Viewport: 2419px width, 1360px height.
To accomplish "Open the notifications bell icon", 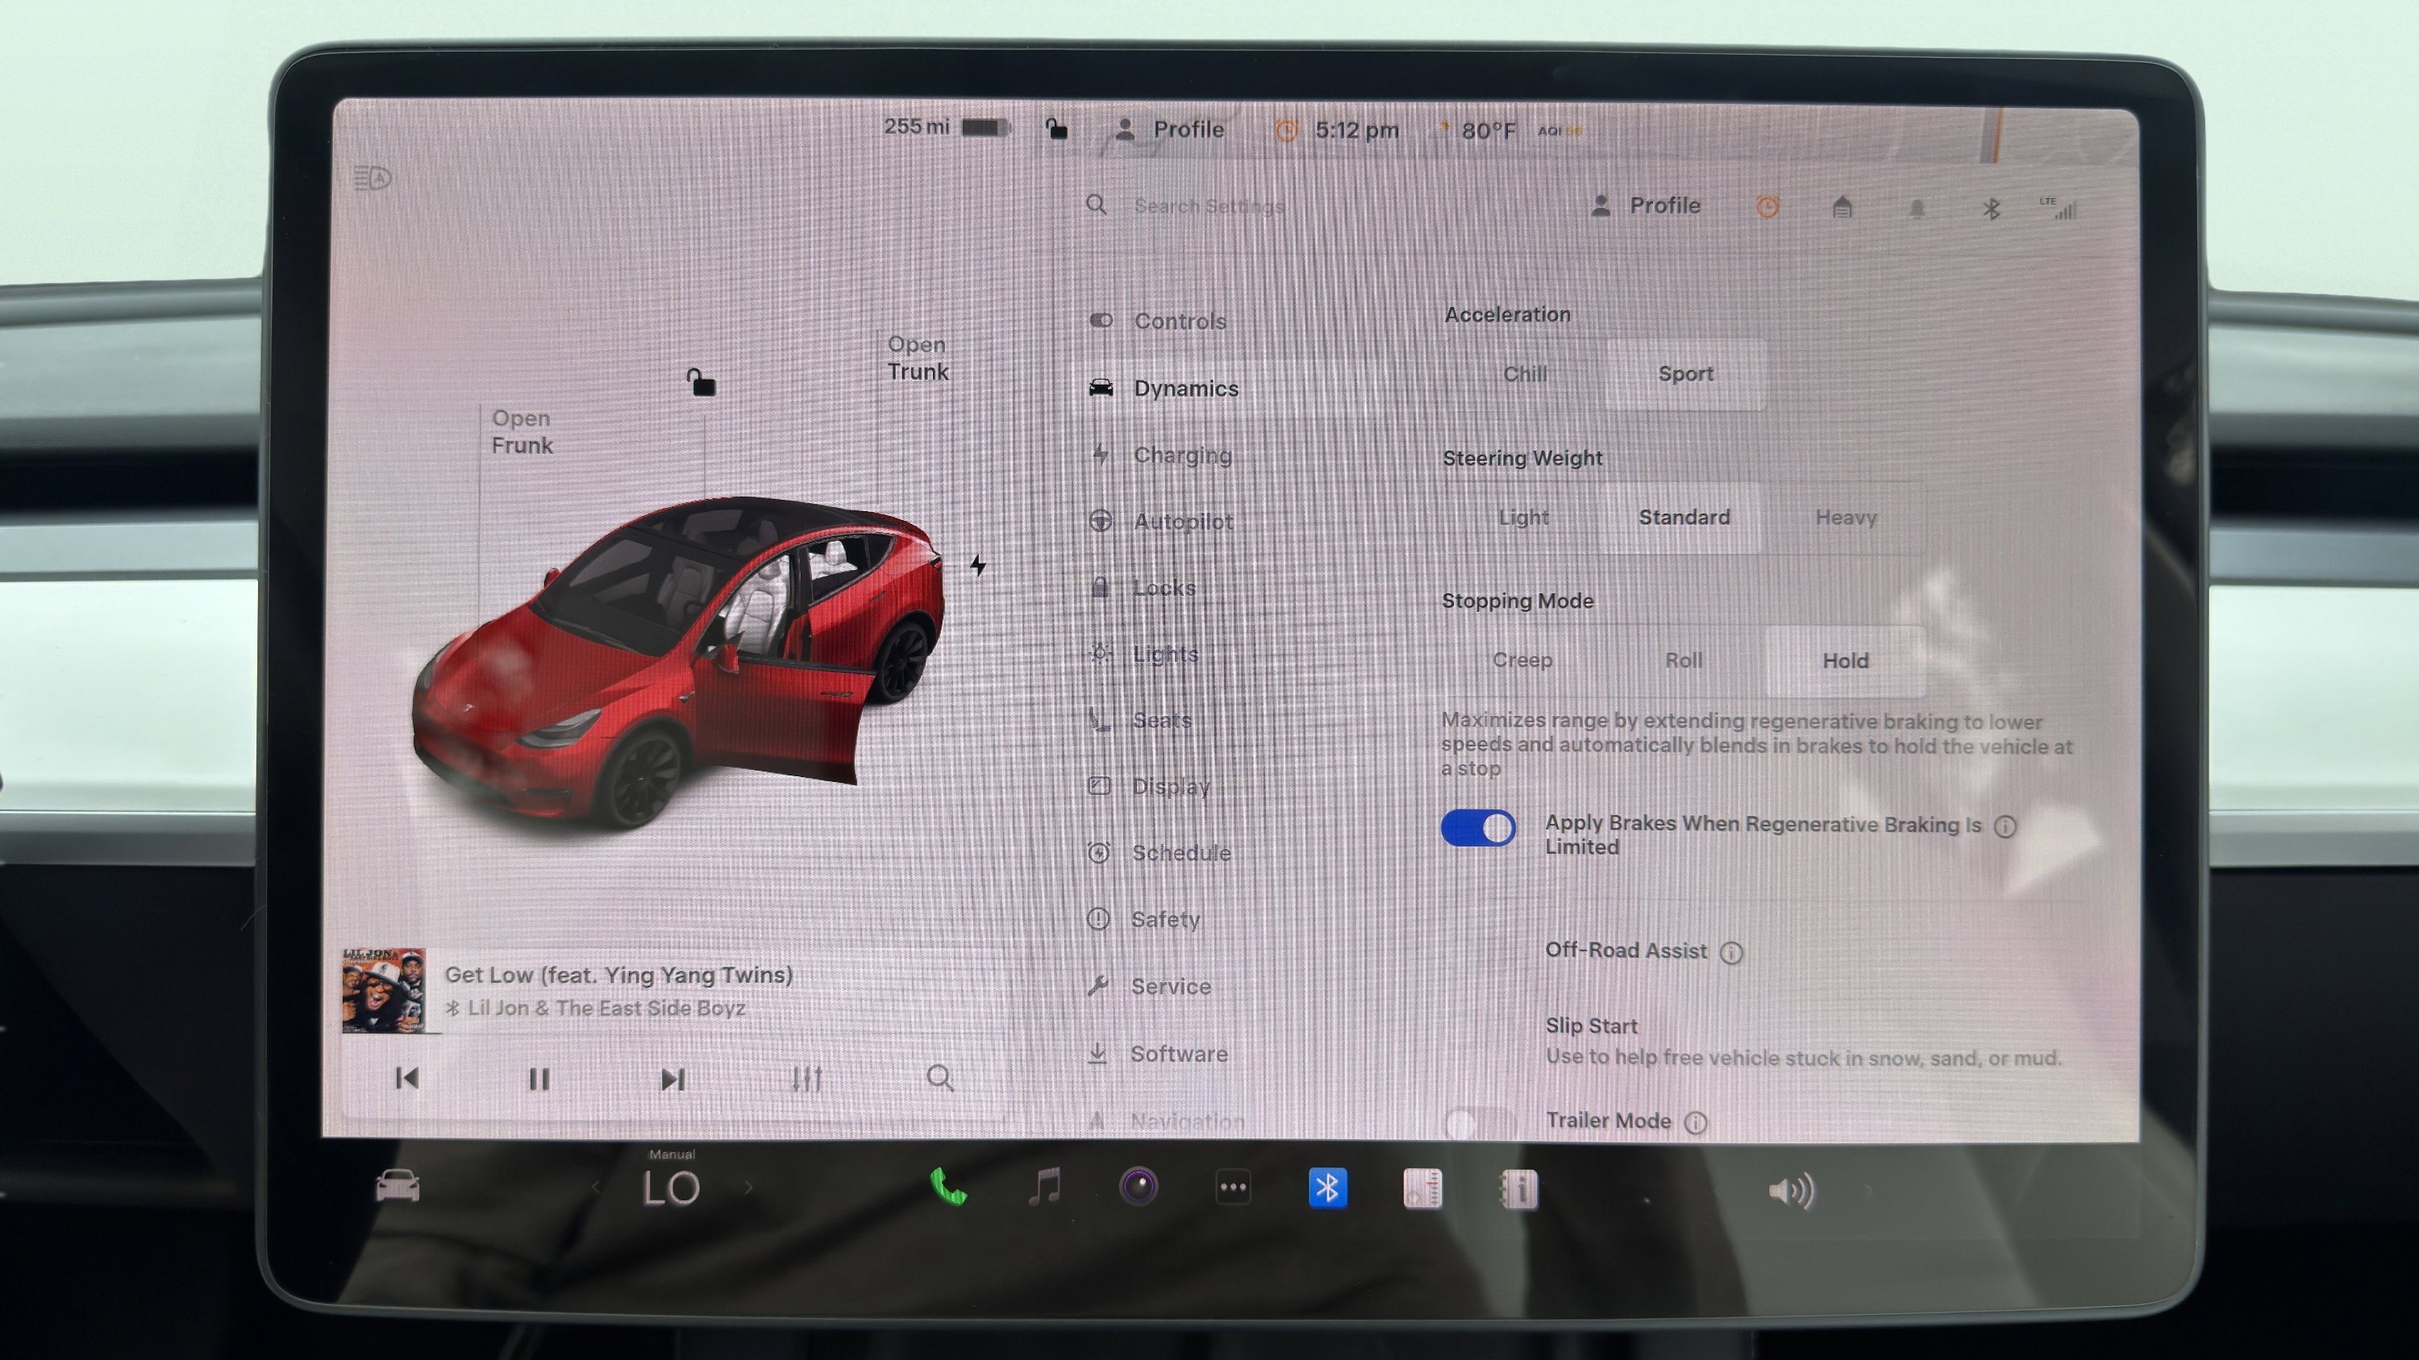I will [x=1917, y=206].
